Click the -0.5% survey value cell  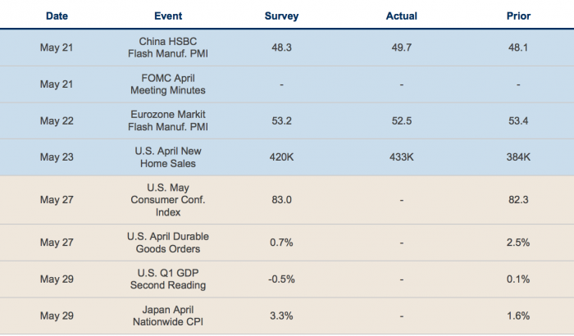click(x=282, y=279)
